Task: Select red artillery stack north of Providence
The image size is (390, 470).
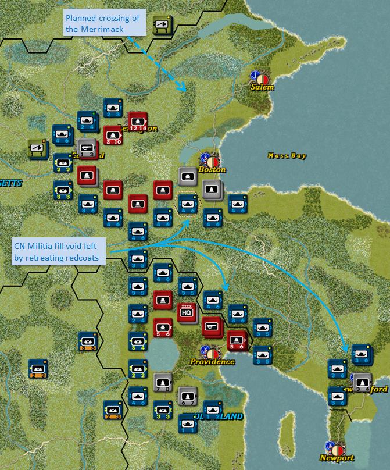Action: pos(212,327)
